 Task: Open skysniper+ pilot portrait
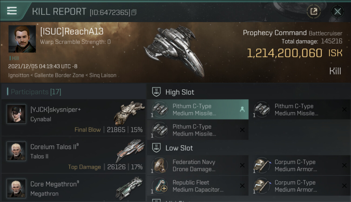16,114
